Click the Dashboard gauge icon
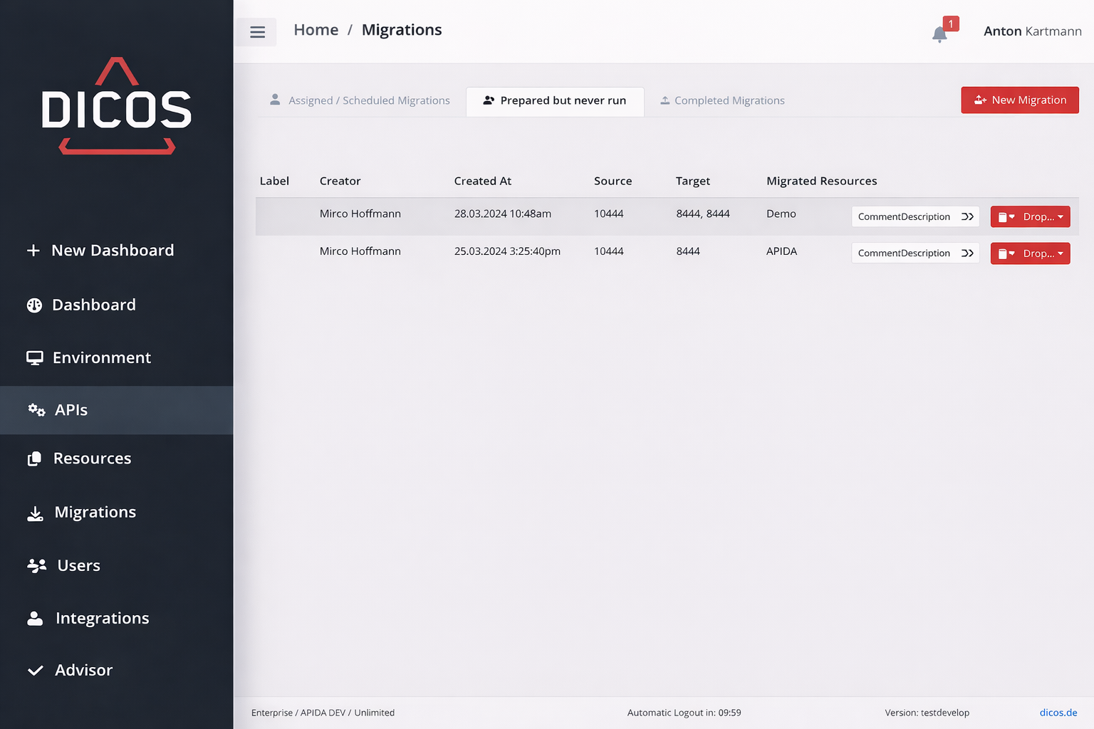 click(34, 305)
